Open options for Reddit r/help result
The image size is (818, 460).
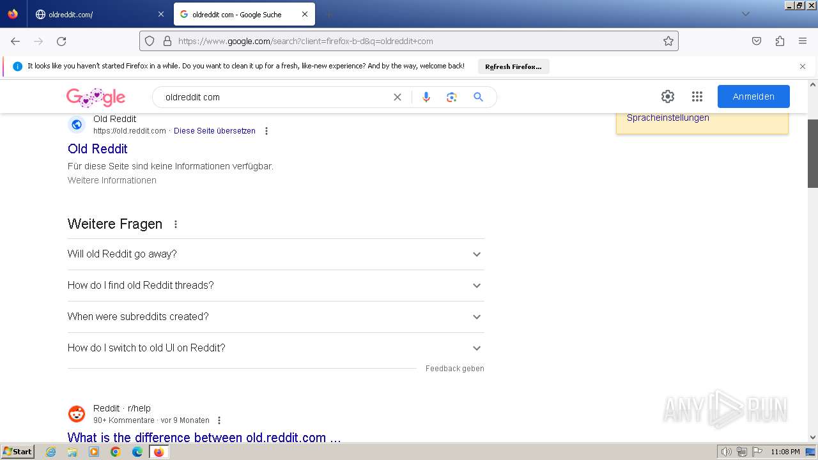pyautogui.click(x=219, y=420)
